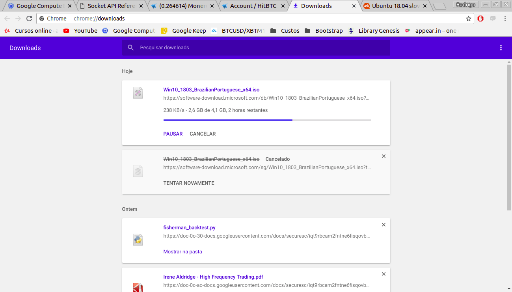
Task: Click the search magnifier icon
Action: click(x=131, y=48)
